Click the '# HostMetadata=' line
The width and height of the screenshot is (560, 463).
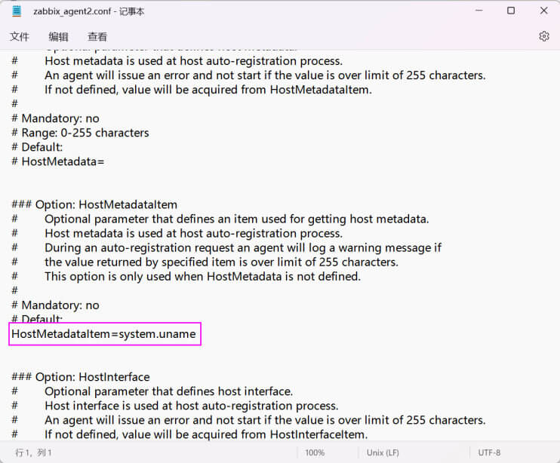[58, 161]
